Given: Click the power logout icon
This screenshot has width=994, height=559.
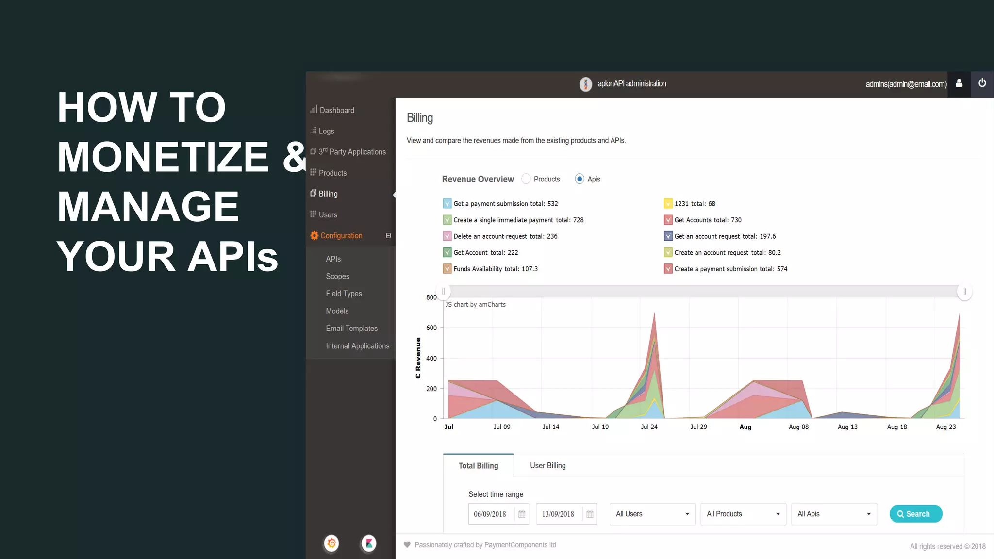Looking at the screenshot, I should [x=982, y=83].
